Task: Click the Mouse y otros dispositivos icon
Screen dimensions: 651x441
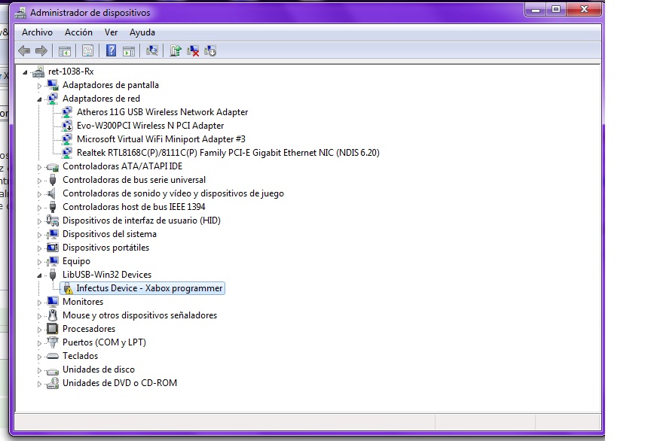Action: (x=52, y=315)
